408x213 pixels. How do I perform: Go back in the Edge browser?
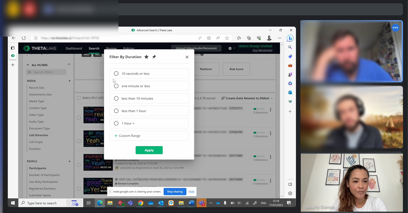coord(14,38)
